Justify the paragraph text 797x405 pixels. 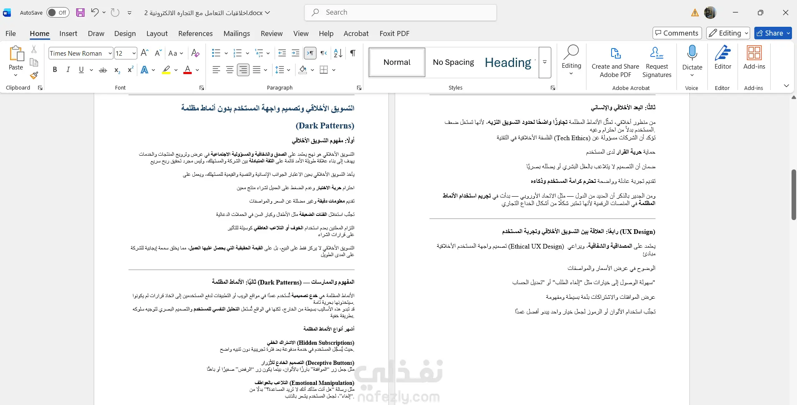[257, 70]
